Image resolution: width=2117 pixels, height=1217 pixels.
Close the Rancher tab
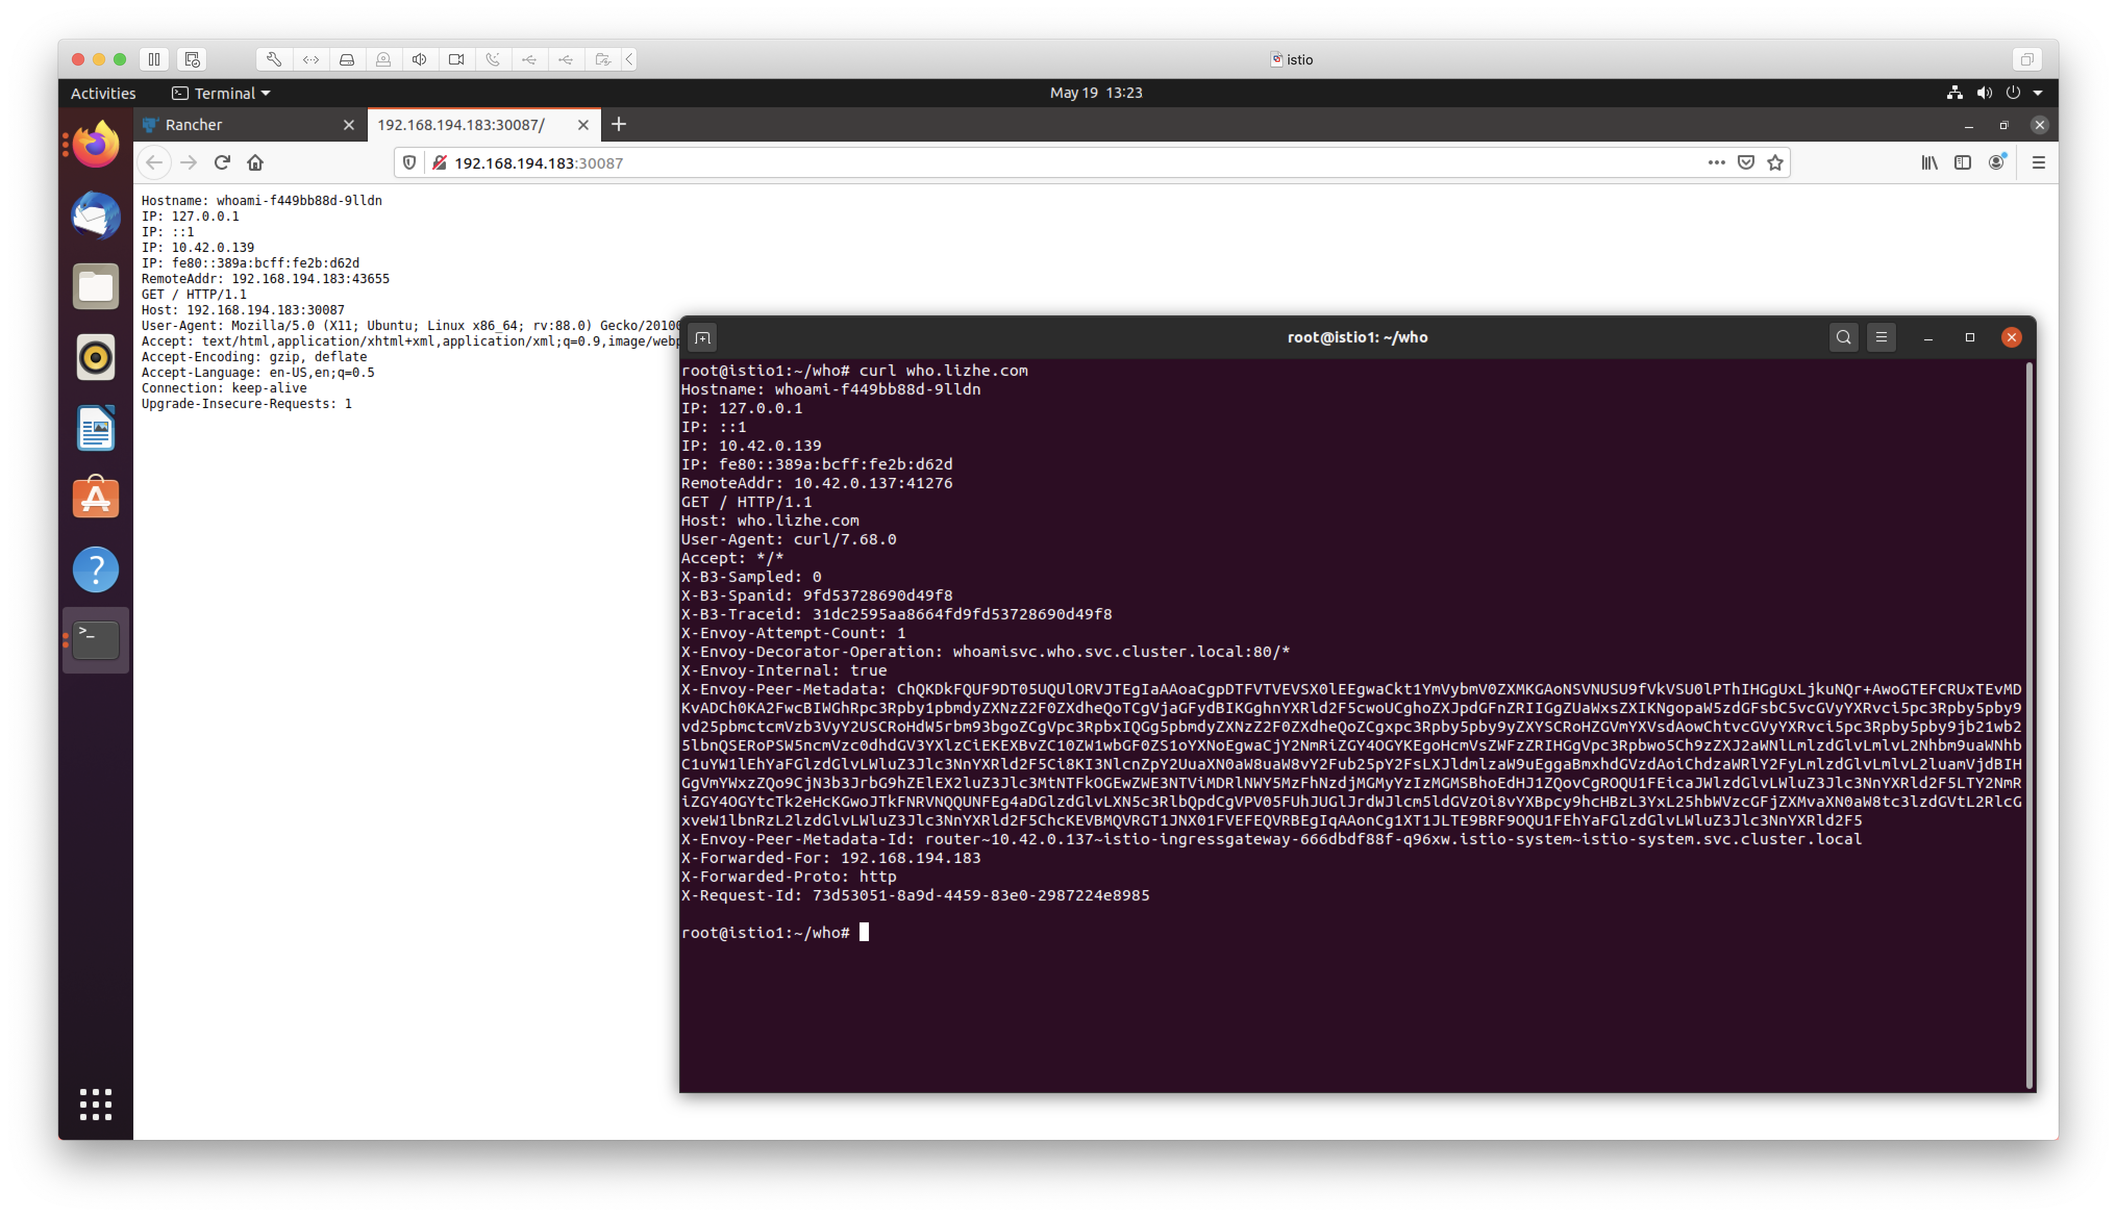coord(349,124)
